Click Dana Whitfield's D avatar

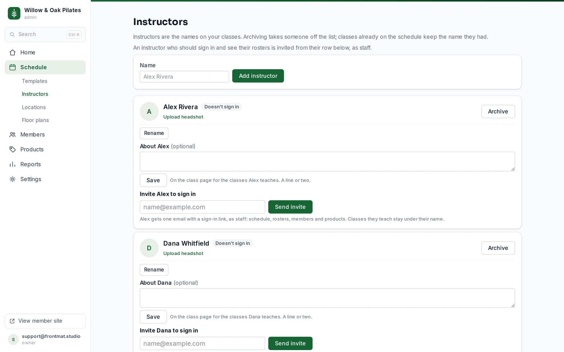click(149, 248)
